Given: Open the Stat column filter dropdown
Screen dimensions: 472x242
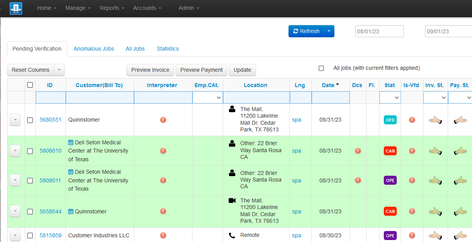Looking at the screenshot, I should pyautogui.click(x=390, y=97).
